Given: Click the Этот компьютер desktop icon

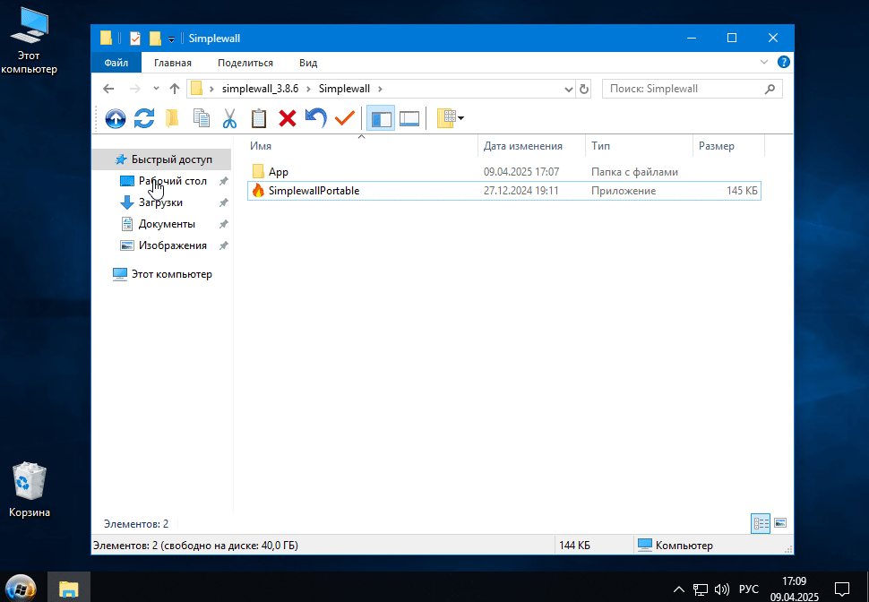Looking at the screenshot, I should [x=29, y=40].
